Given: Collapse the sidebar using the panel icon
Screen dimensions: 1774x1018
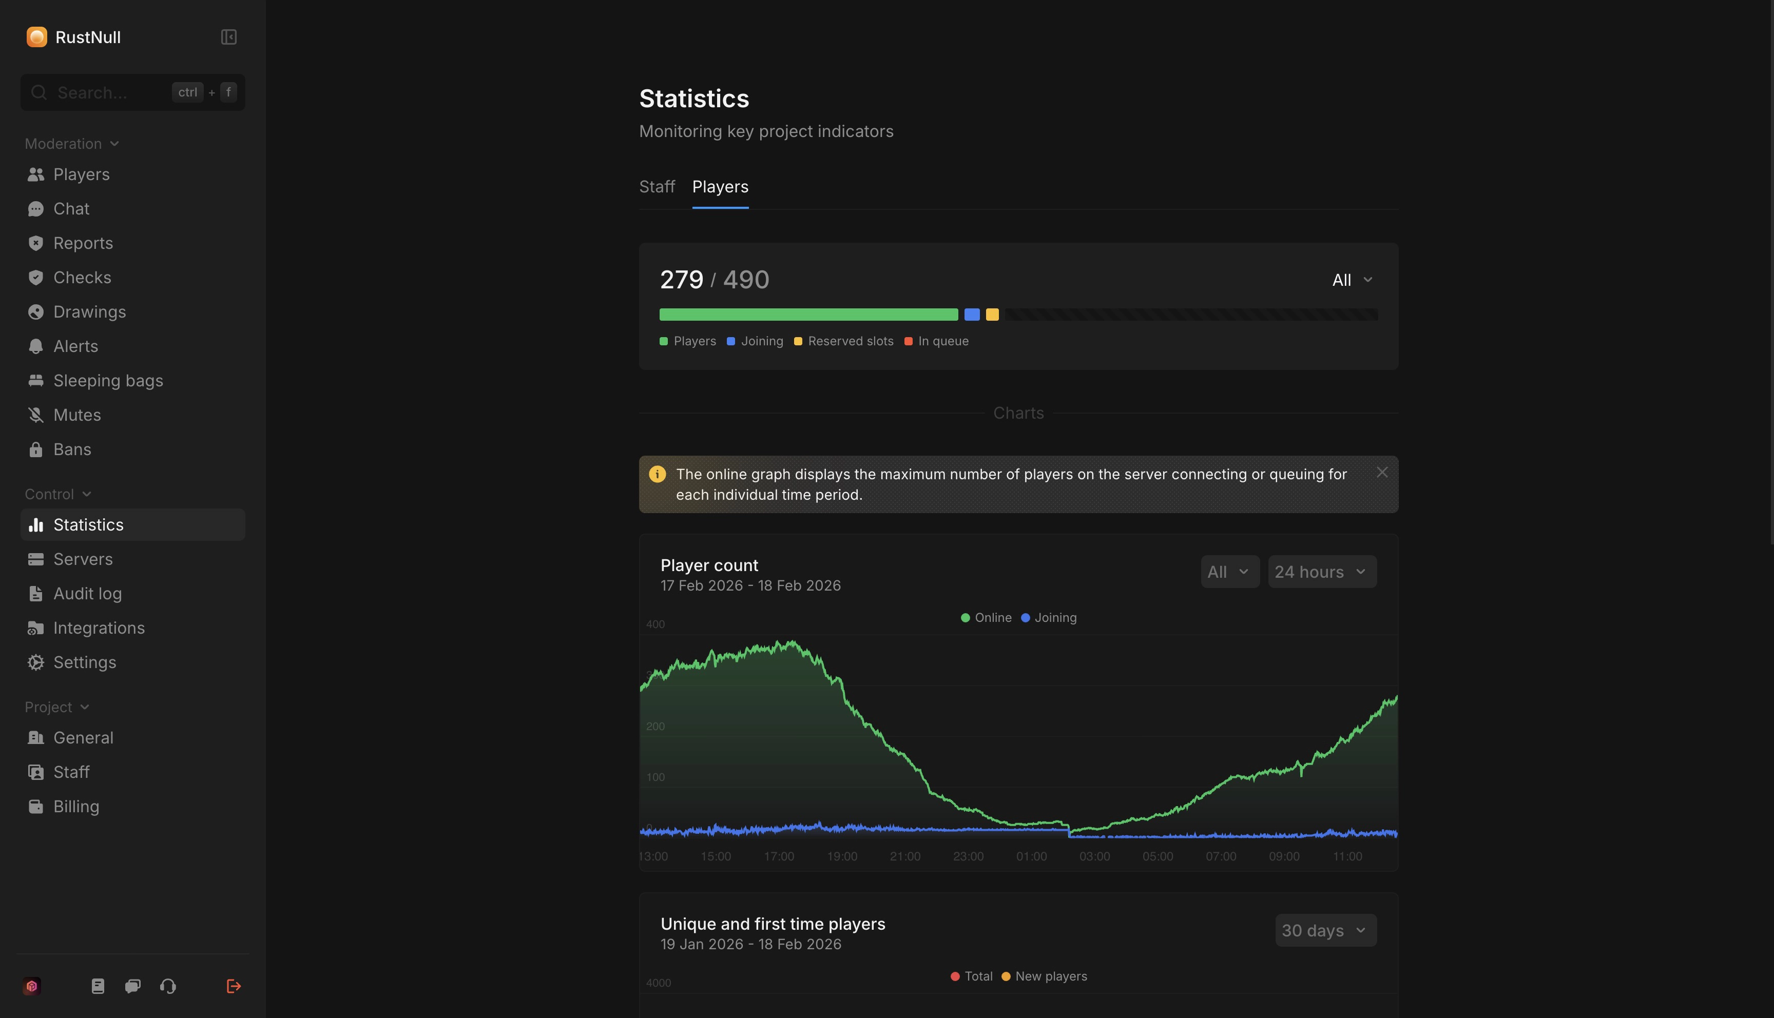Looking at the screenshot, I should (228, 36).
